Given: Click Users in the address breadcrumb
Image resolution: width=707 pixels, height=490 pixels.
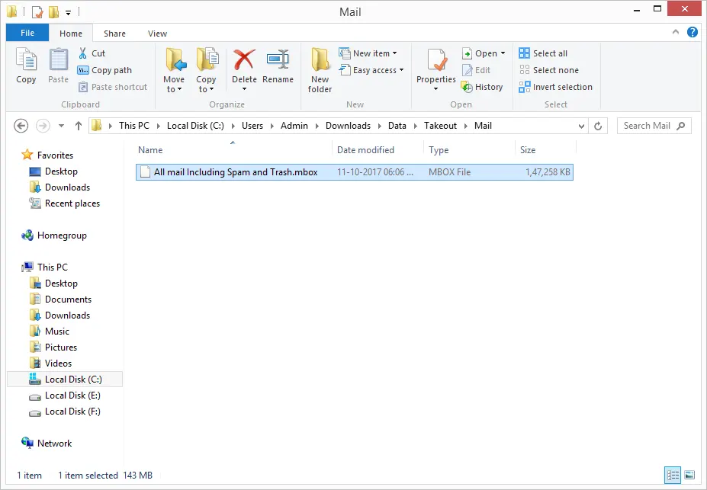Looking at the screenshot, I should pyautogui.click(x=252, y=126).
